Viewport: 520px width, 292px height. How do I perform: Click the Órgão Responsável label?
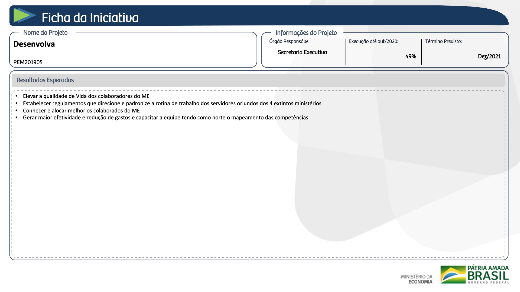290,41
